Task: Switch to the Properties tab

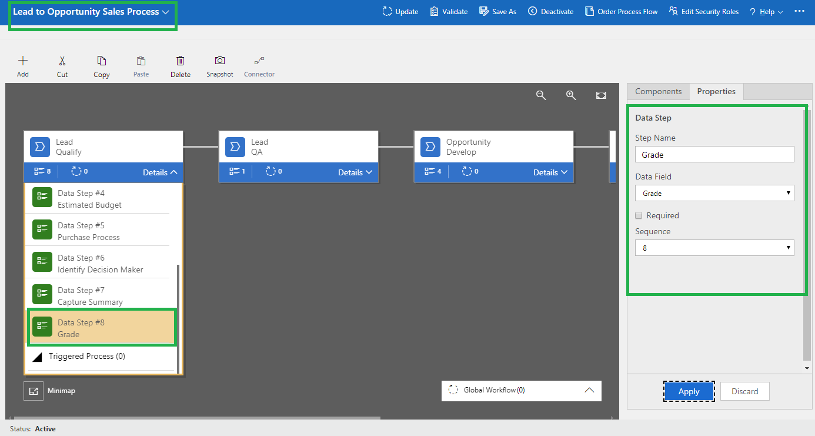Action: tap(716, 91)
